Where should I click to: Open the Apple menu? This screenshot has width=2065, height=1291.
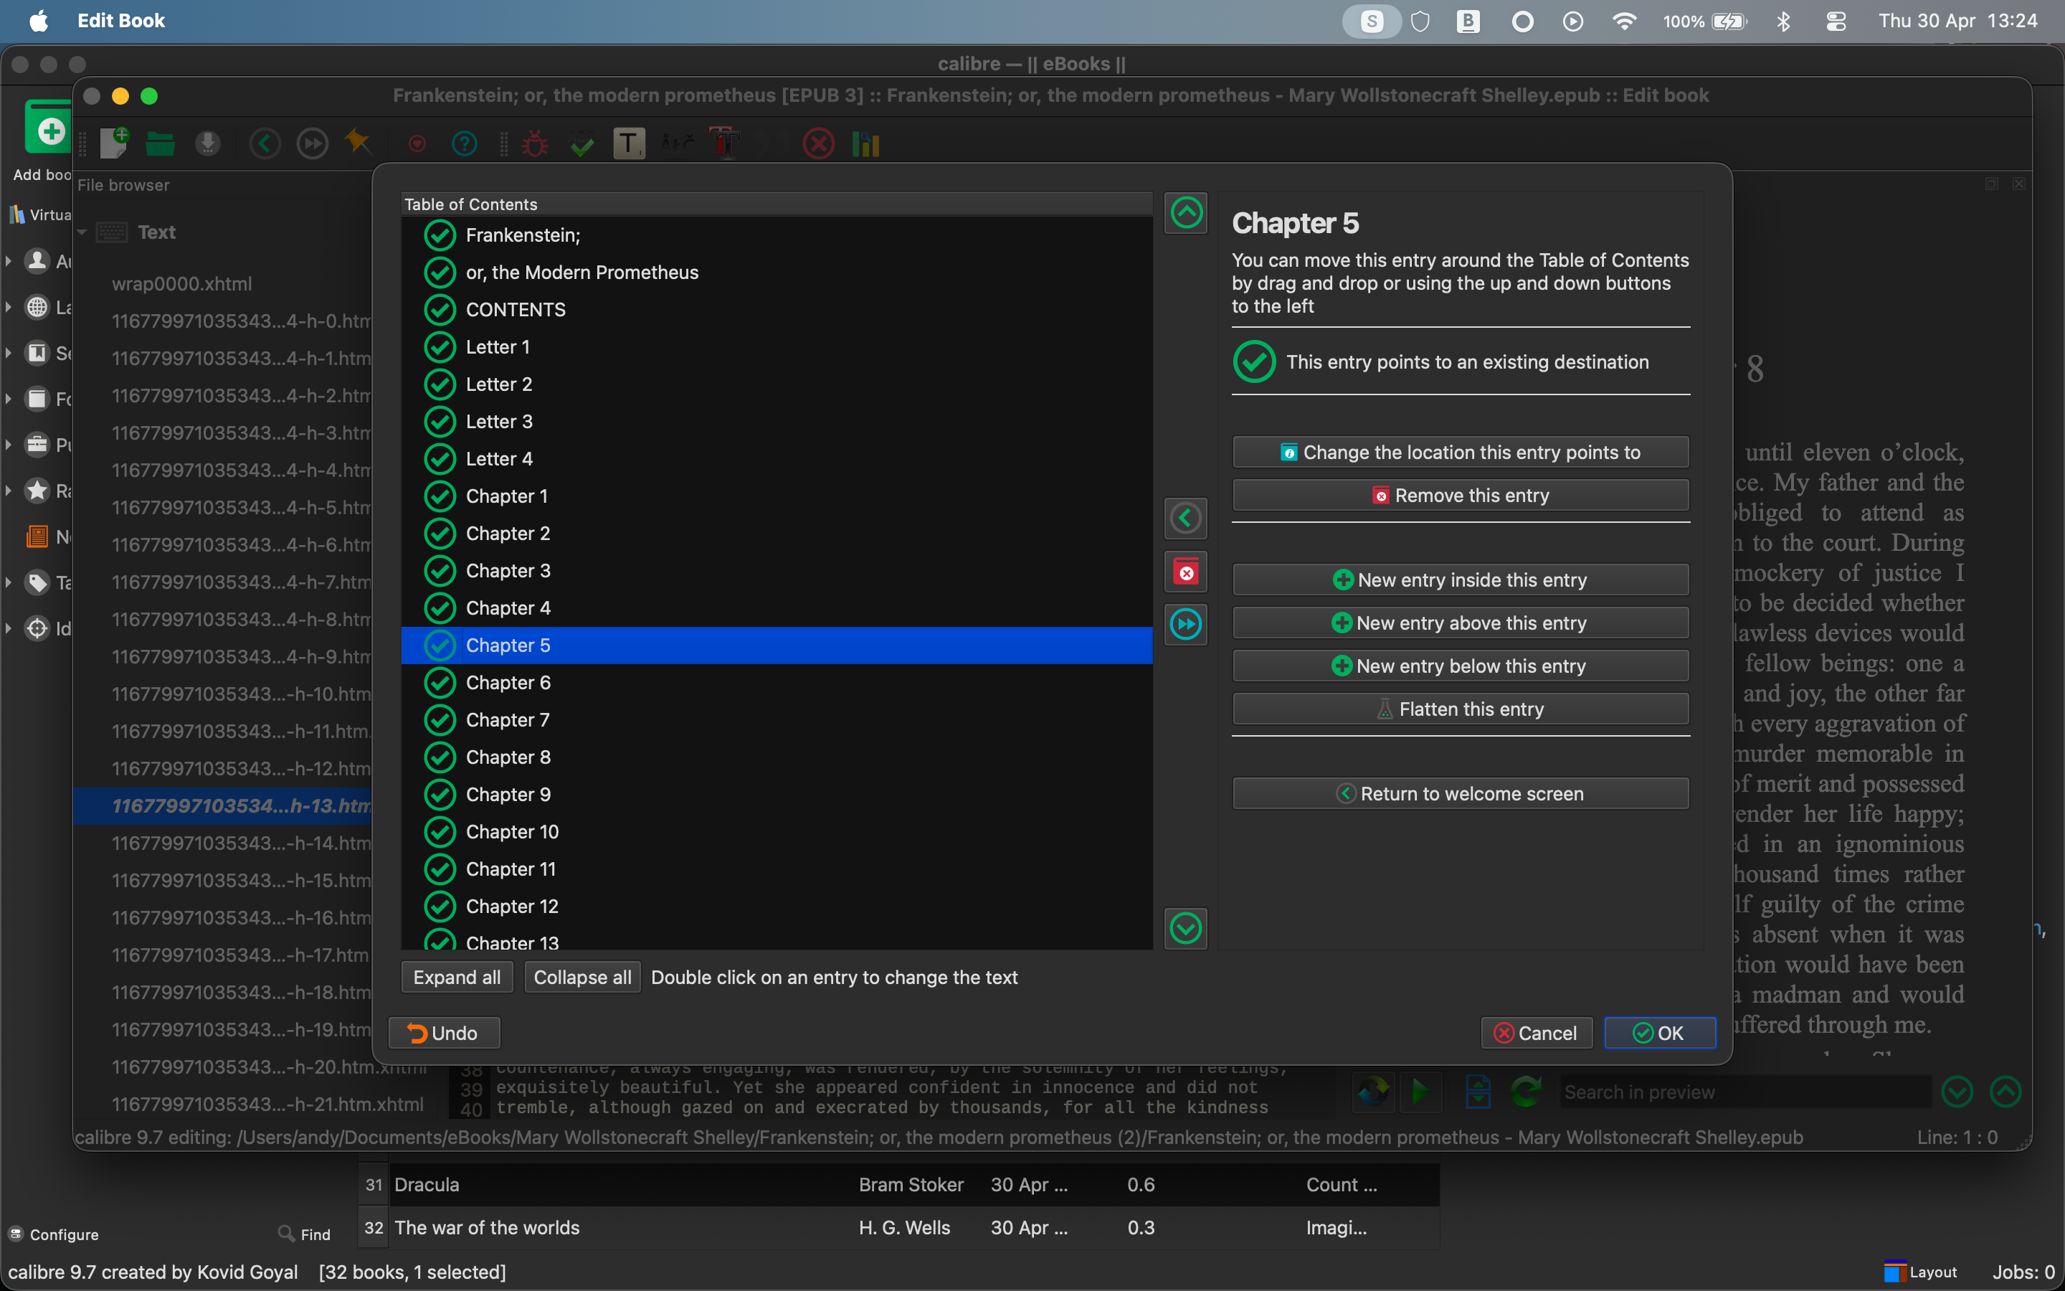point(39,22)
